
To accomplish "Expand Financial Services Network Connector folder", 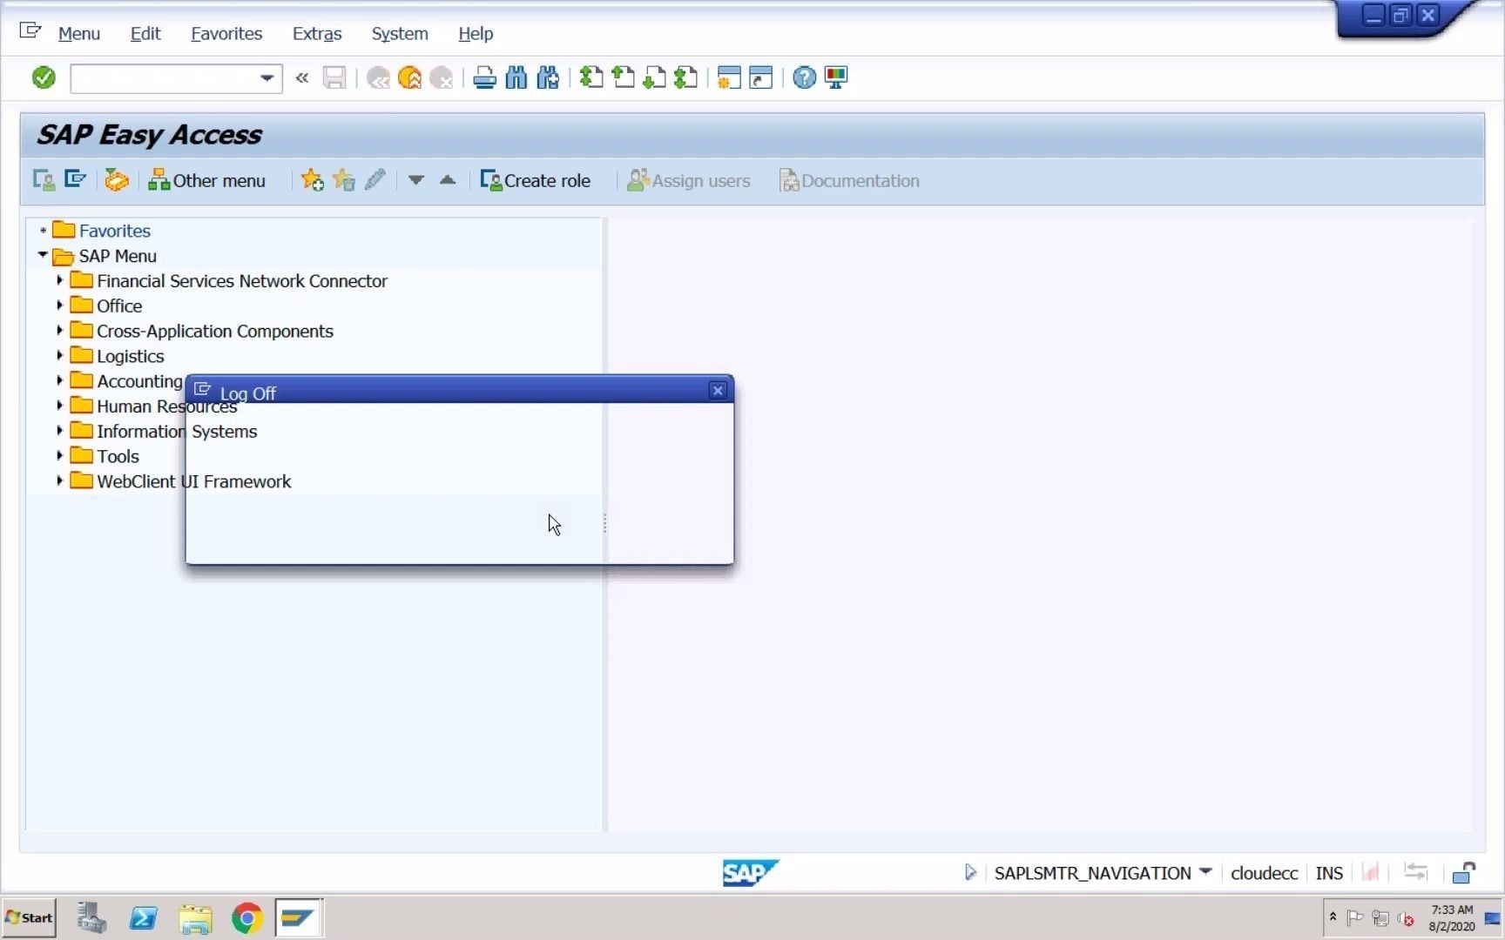I will tap(59, 280).
